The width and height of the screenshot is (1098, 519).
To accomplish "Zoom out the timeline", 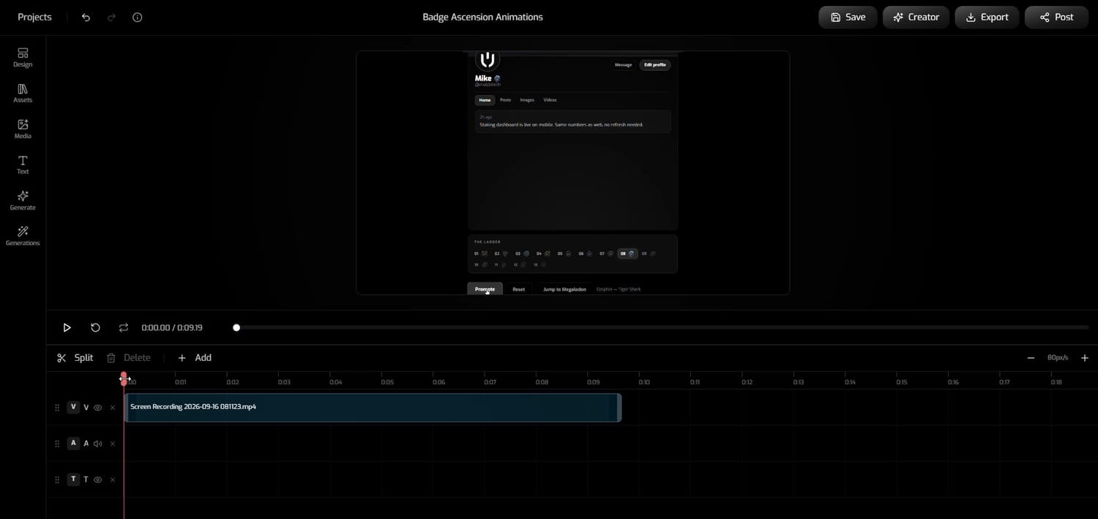I will tap(1031, 358).
